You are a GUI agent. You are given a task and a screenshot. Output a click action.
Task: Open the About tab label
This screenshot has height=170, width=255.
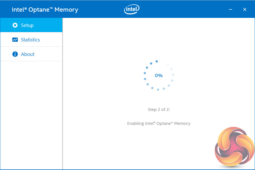(x=28, y=54)
